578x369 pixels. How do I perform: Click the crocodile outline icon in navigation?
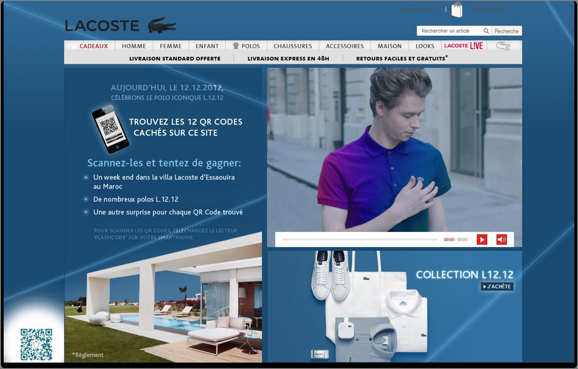click(x=503, y=46)
